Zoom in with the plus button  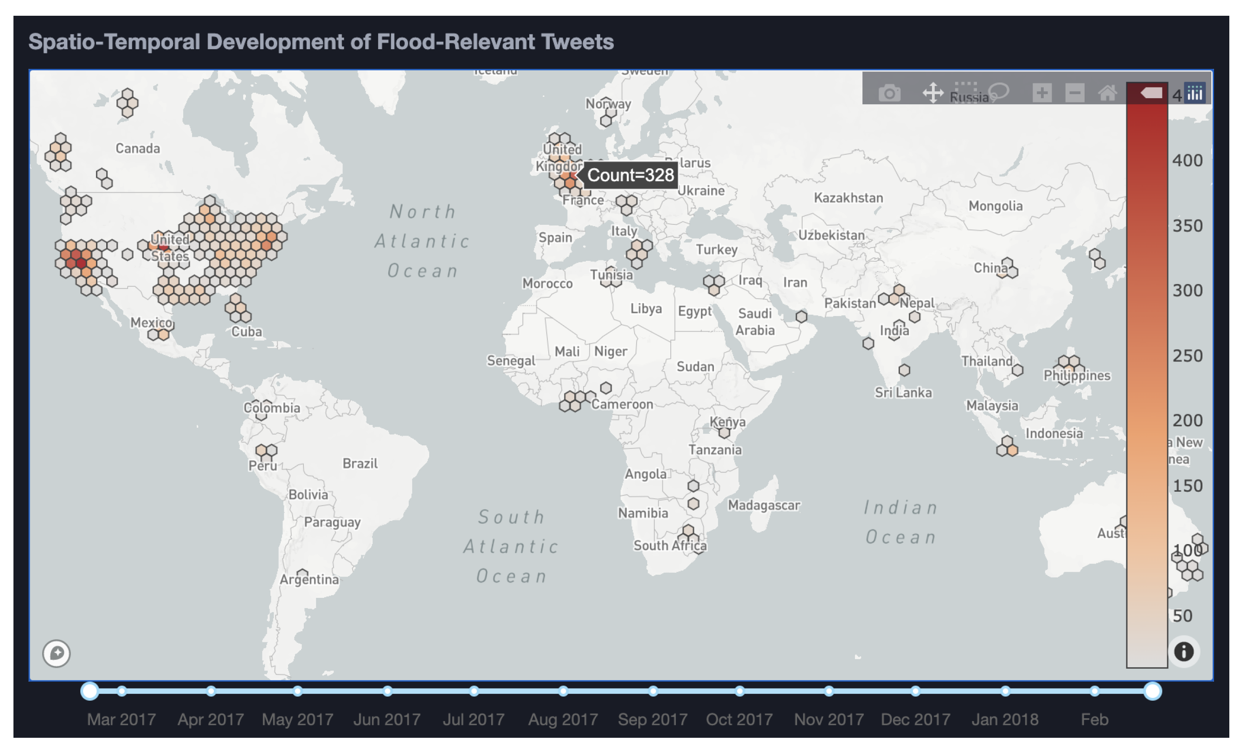(1042, 93)
